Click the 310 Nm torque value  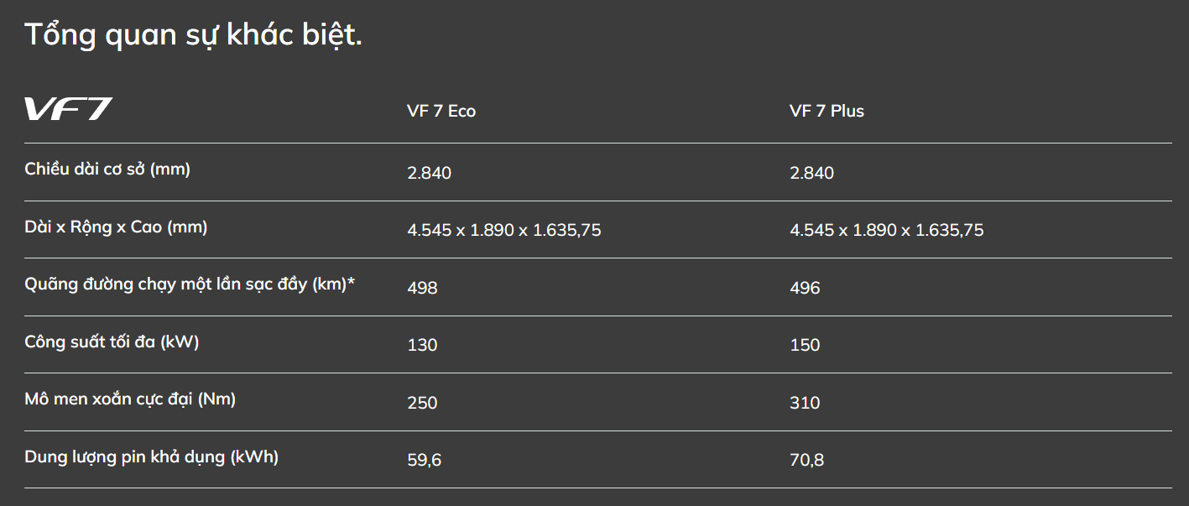tap(805, 403)
